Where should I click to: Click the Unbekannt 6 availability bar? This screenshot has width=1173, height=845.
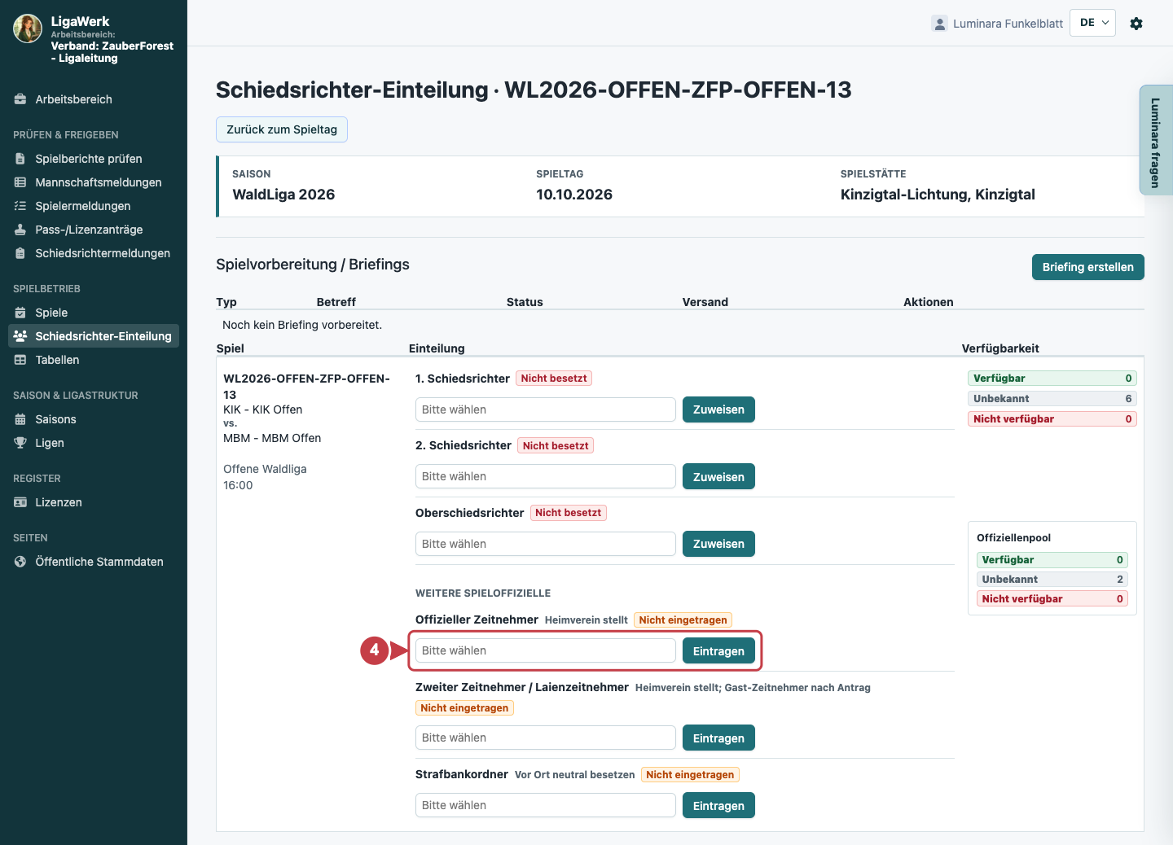click(1052, 399)
